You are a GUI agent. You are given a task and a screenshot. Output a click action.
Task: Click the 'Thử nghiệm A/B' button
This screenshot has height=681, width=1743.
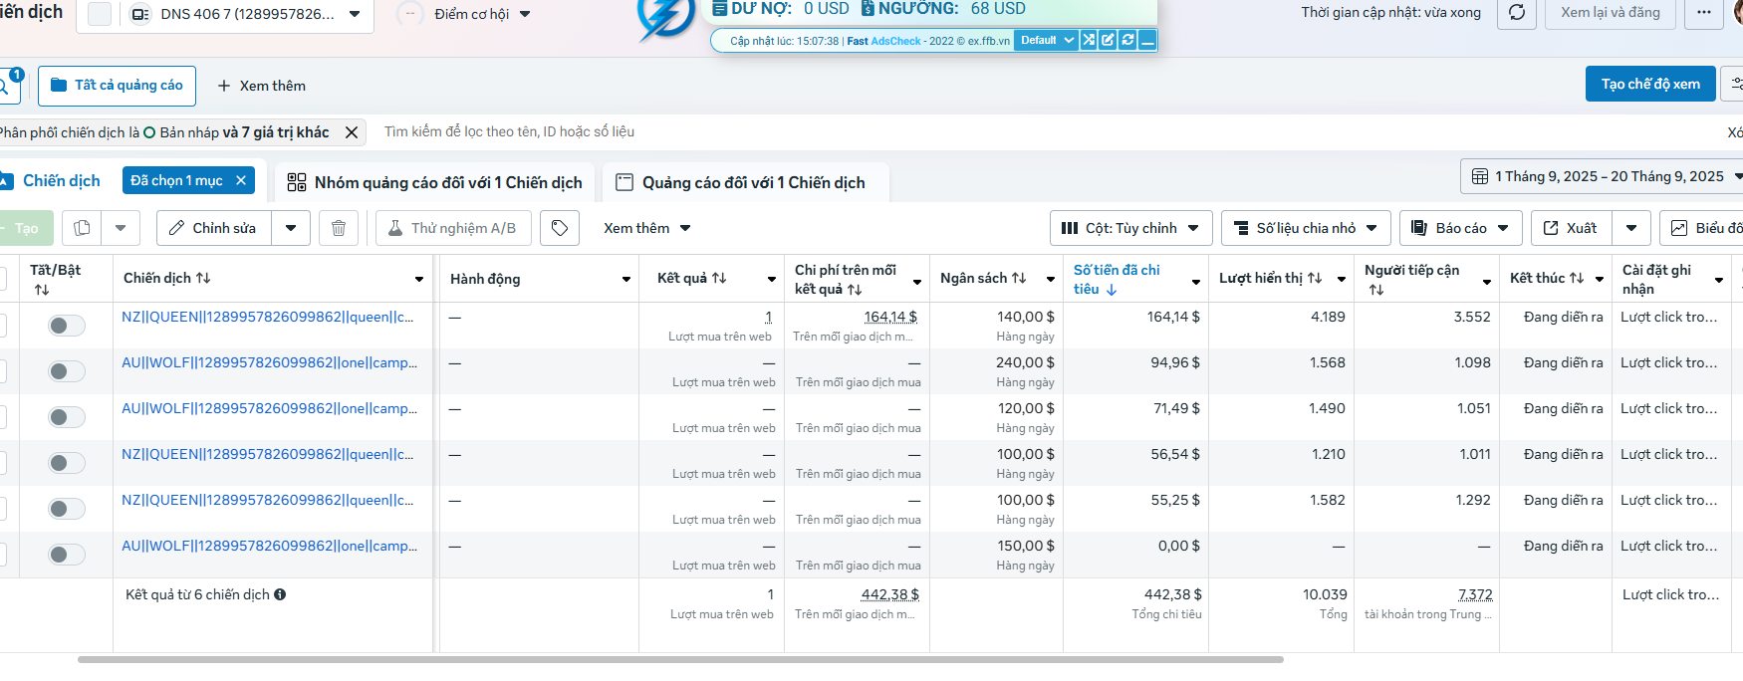point(453,228)
